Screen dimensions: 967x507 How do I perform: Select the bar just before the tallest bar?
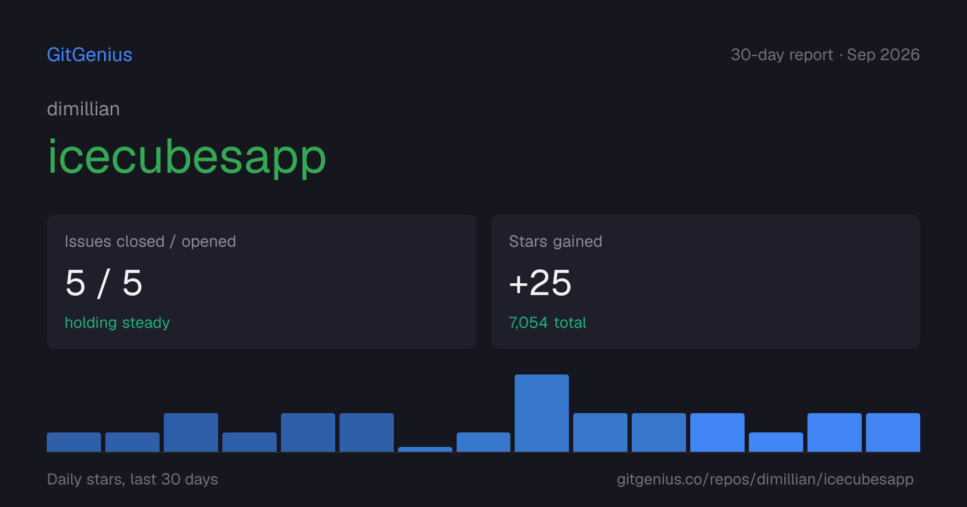484,442
